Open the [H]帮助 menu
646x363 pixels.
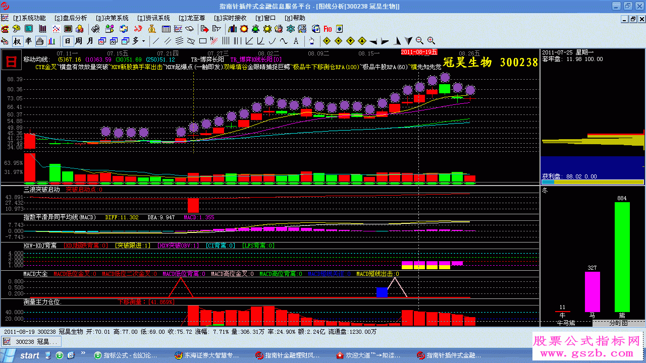pyautogui.click(x=295, y=18)
